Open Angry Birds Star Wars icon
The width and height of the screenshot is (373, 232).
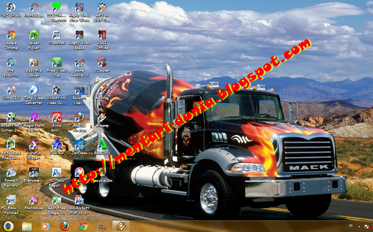tap(79, 12)
